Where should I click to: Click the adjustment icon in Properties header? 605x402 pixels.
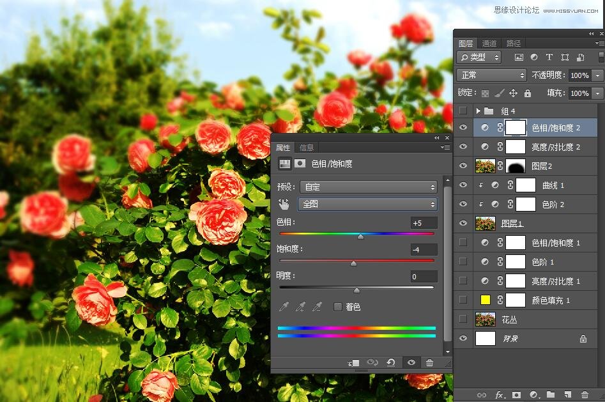[x=285, y=164]
